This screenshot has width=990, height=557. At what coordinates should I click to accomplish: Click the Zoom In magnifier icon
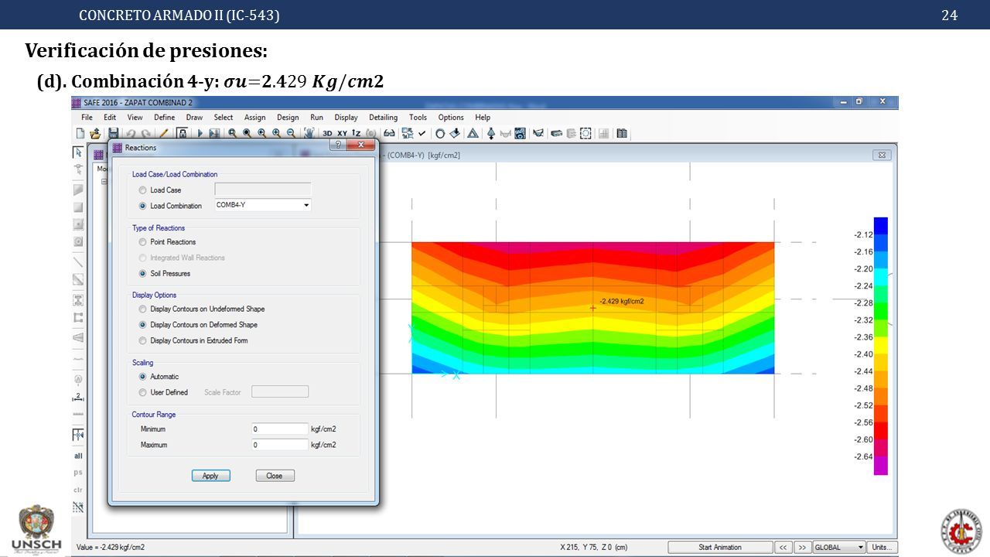(275, 133)
